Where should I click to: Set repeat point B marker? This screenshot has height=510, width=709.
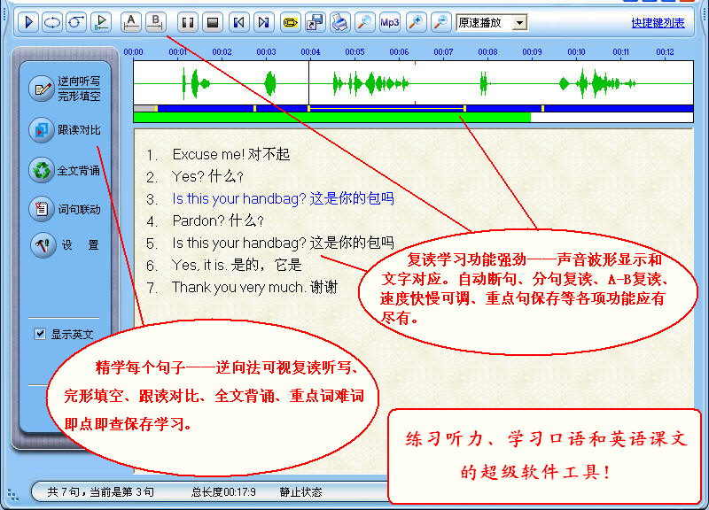pos(155,22)
